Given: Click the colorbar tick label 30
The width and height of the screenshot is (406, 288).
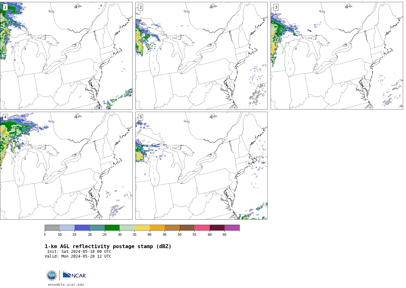Looking at the screenshot, I should (120, 235).
